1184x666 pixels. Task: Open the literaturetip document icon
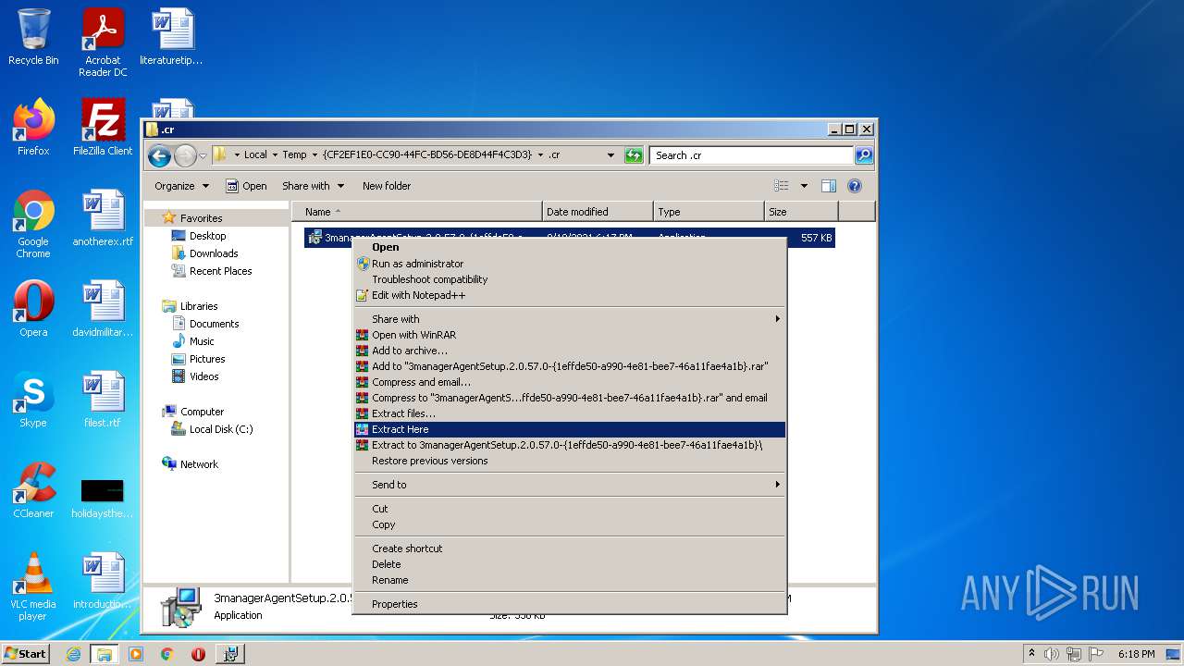pos(171,37)
